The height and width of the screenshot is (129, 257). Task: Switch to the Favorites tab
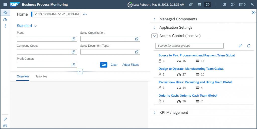(x=41, y=76)
